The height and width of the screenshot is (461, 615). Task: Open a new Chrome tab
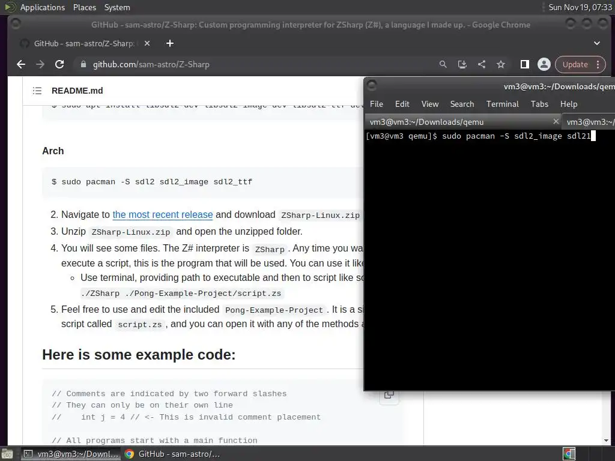(x=170, y=43)
